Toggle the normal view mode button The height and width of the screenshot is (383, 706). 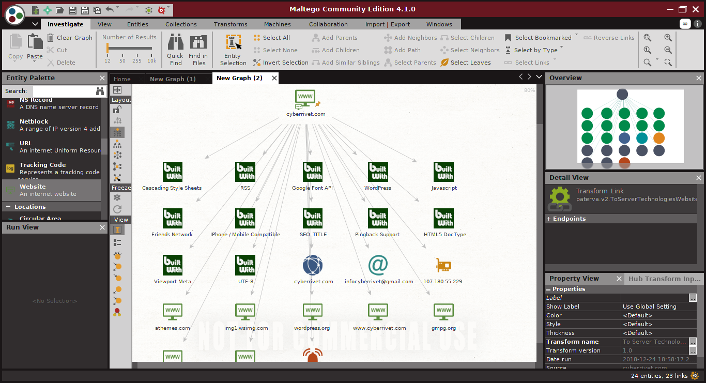click(117, 230)
